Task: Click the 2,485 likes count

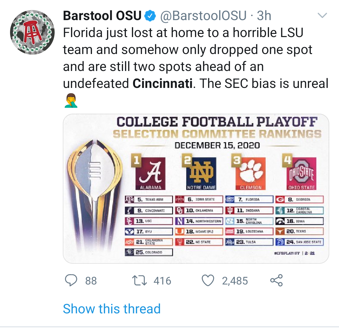Action: tap(235, 281)
